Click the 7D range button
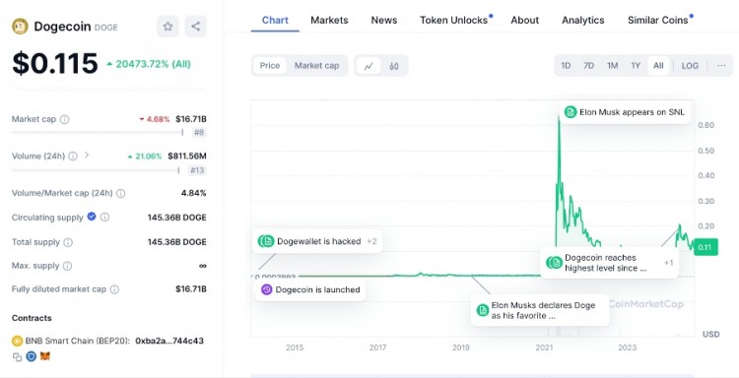Viewport: 739px width, 378px height. coord(588,66)
